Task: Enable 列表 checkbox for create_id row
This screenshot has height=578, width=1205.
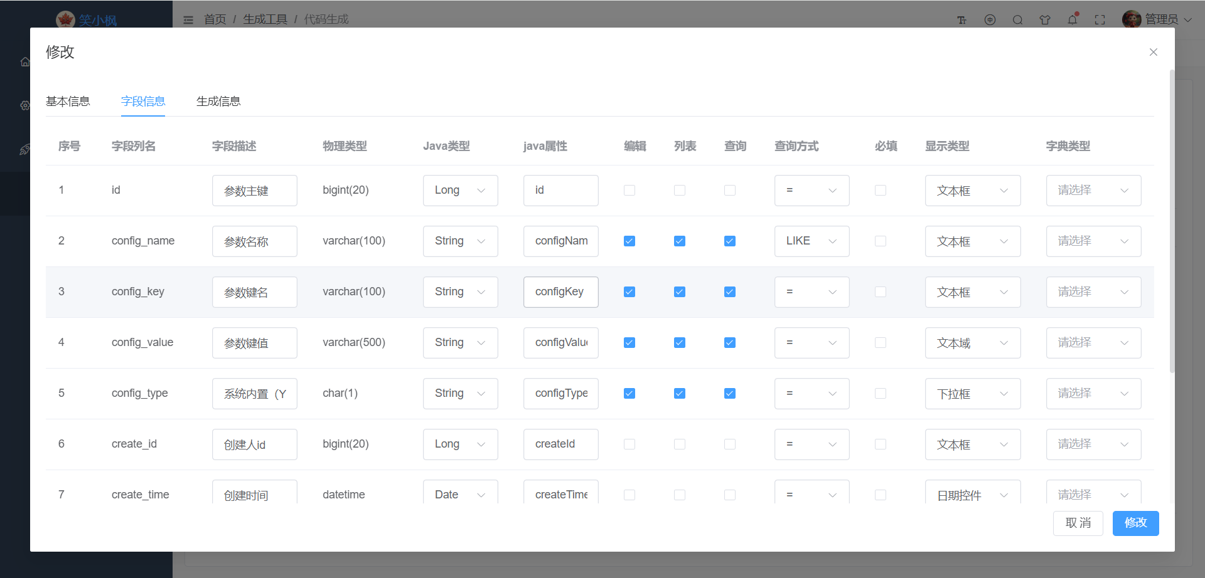Action: pyautogui.click(x=680, y=444)
